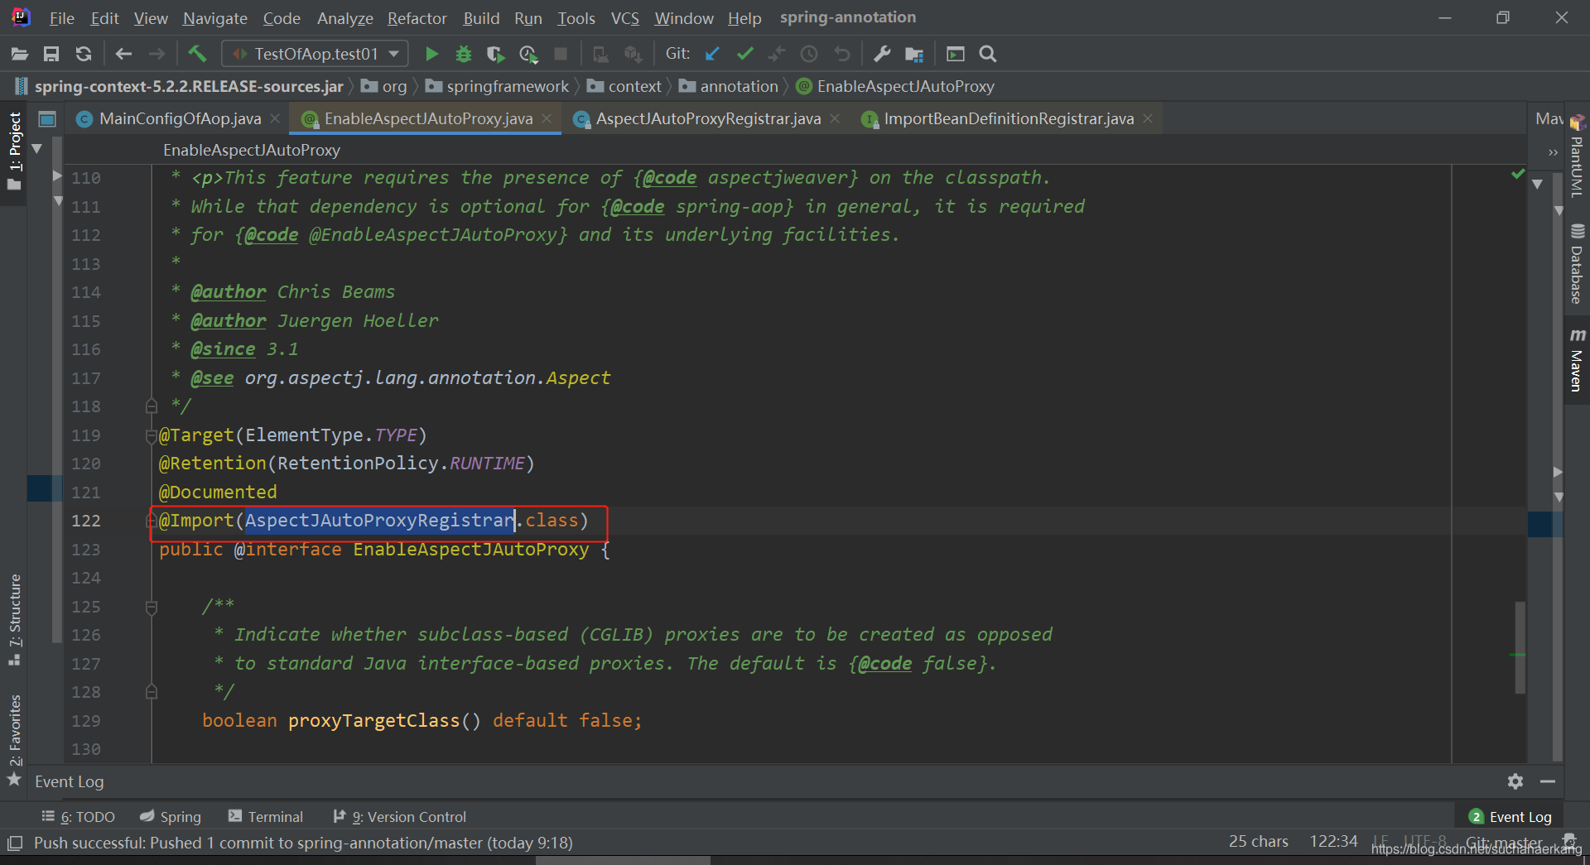
Task: Open Project Structure icon
Action: coord(914,54)
